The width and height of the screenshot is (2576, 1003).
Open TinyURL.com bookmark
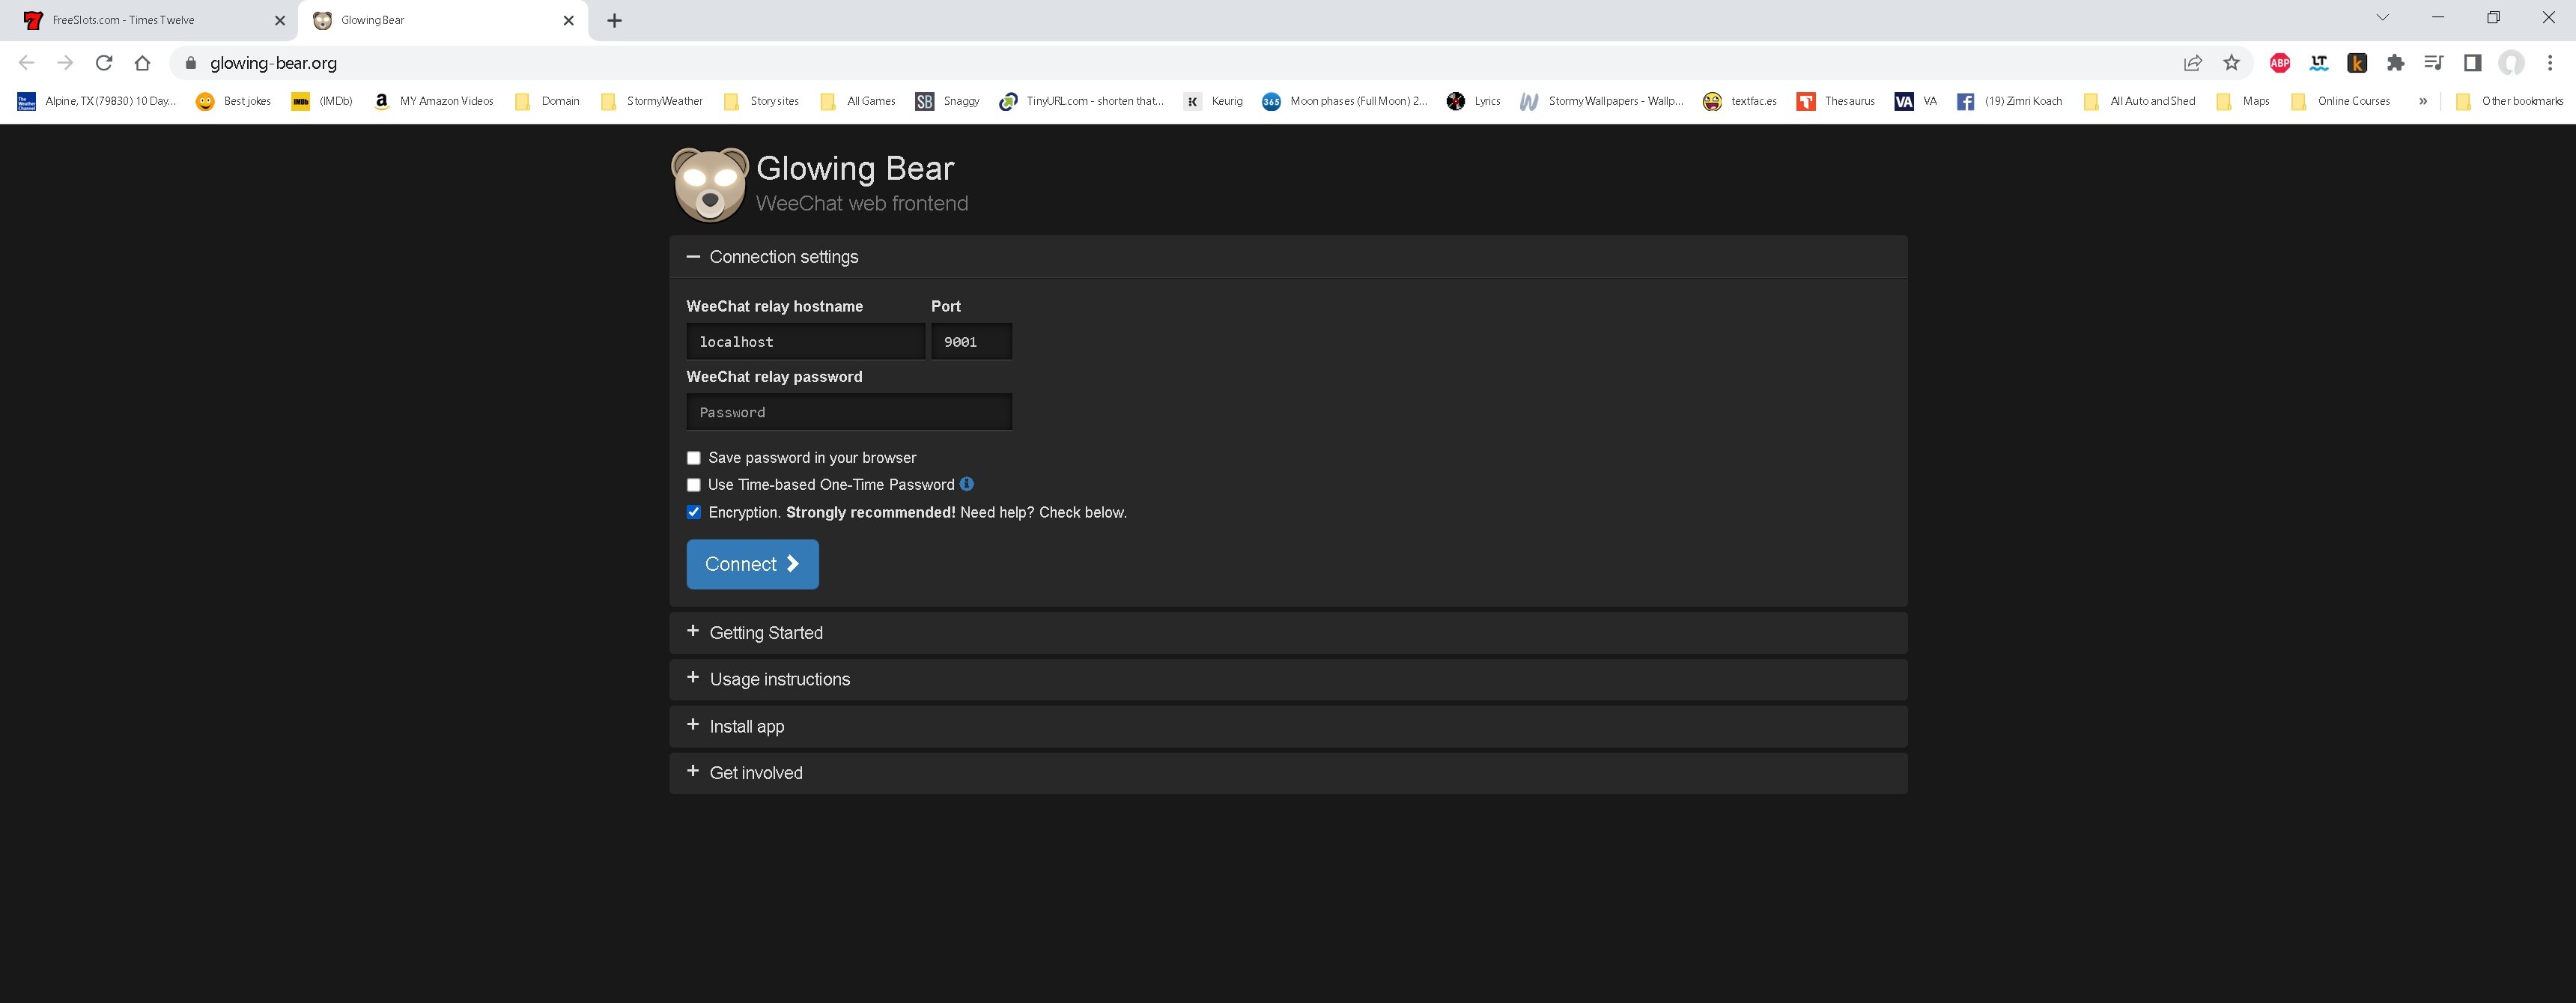tap(1081, 101)
